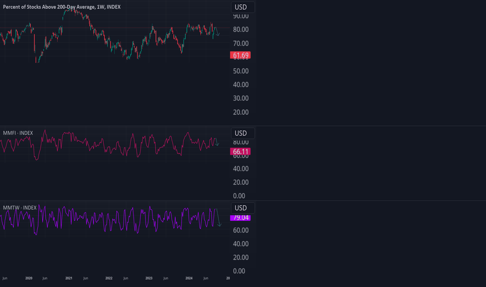The image size is (486, 287).
Task: Open the USD currency selector on top chart
Action: 242,7
